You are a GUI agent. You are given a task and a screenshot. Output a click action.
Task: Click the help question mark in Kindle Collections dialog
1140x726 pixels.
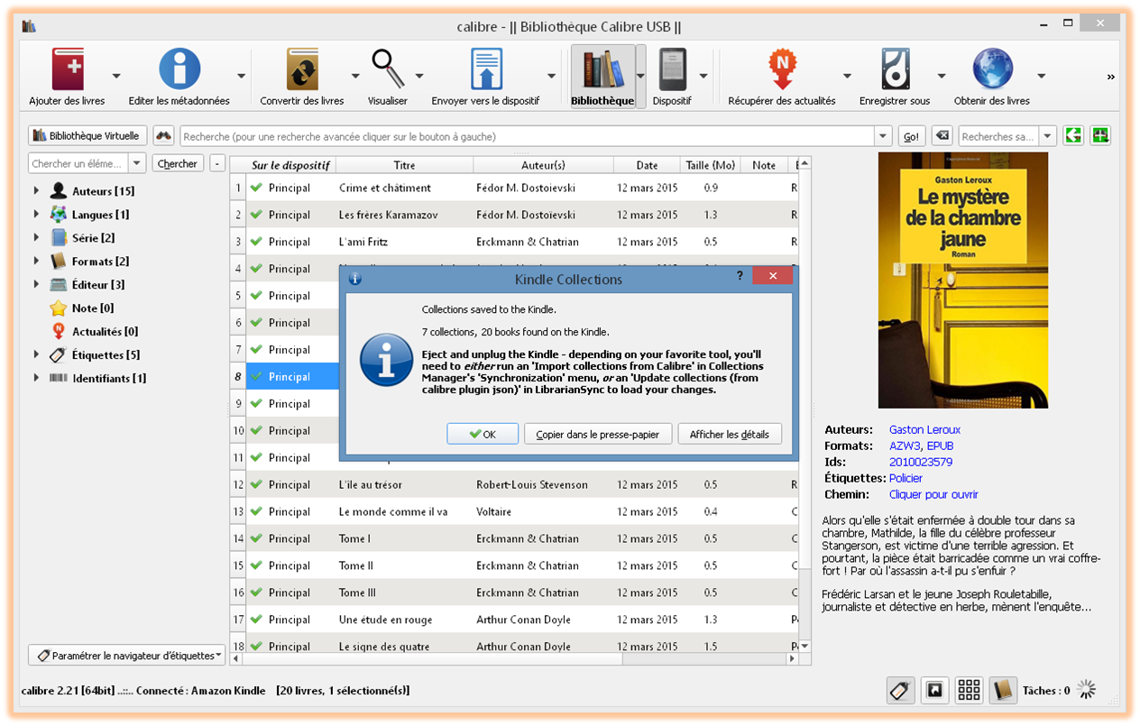pyautogui.click(x=740, y=277)
